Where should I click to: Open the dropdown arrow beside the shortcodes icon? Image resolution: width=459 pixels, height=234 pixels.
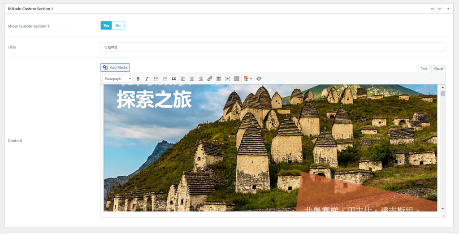(251, 79)
